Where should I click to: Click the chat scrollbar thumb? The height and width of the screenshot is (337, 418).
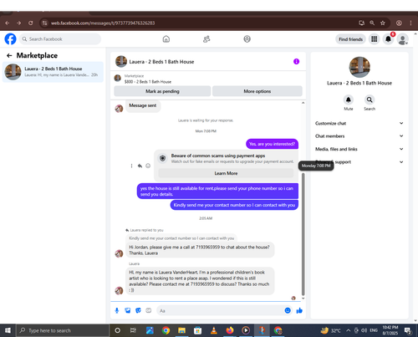303,234
